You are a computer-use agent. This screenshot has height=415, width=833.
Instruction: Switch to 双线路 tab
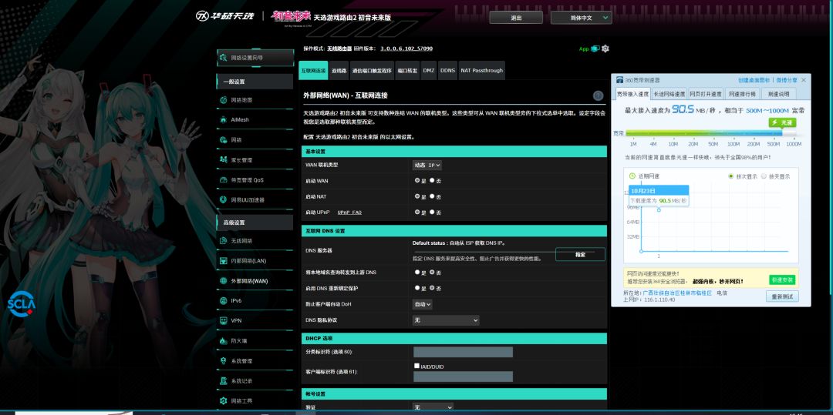point(339,71)
